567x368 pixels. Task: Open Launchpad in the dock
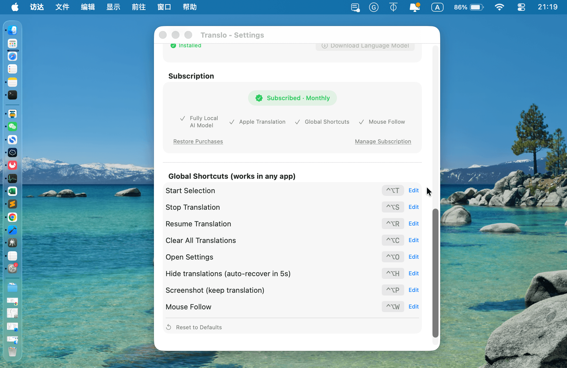click(12, 43)
